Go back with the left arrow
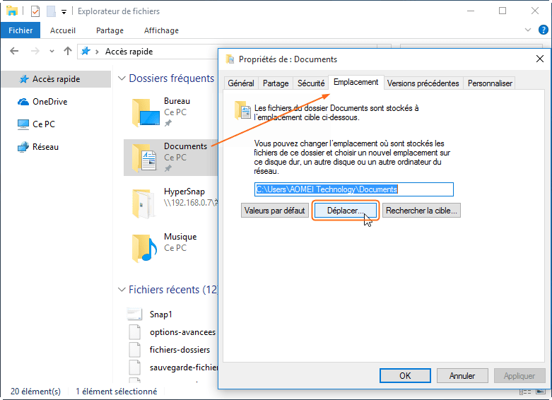Screen dimensions: 552x400 point(14,51)
